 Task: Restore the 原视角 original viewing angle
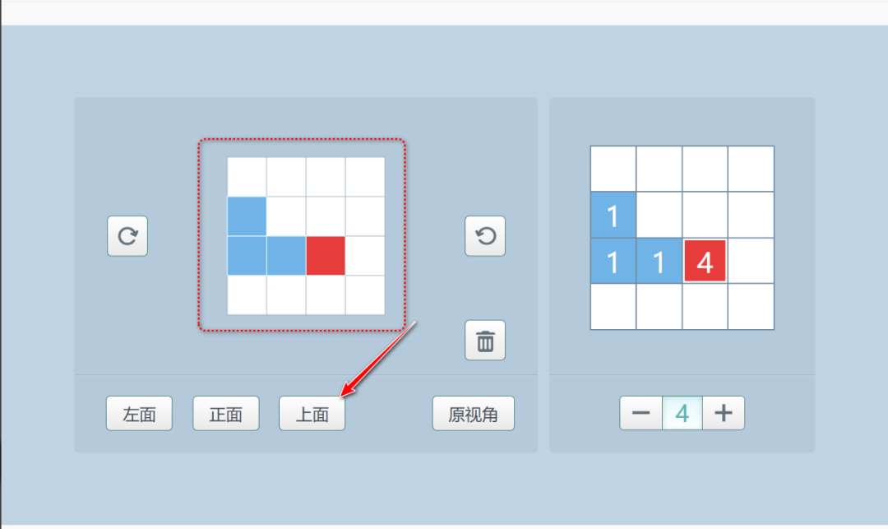click(x=474, y=413)
